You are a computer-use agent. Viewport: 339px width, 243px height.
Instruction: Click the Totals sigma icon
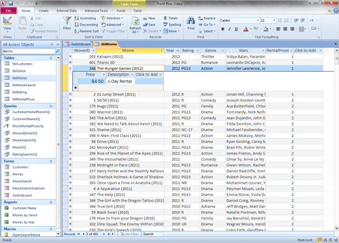(x=166, y=18)
